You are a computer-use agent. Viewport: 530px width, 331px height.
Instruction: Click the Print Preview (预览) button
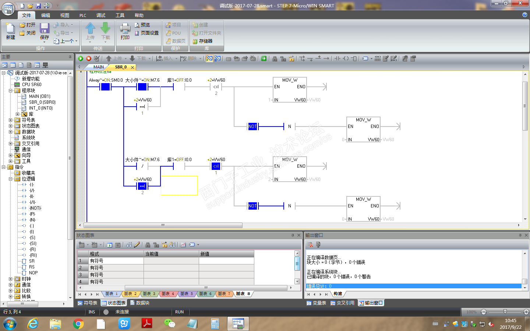coord(142,25)
